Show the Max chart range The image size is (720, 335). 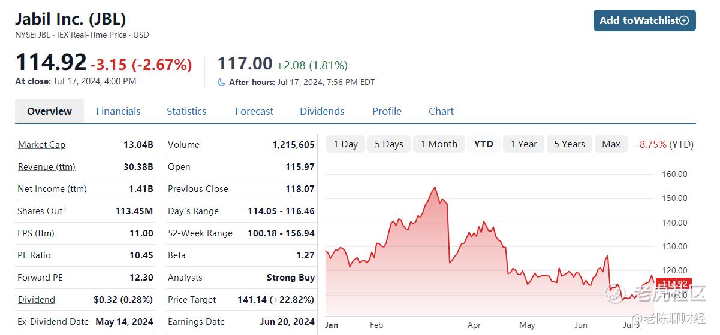(x=611, y=144)
